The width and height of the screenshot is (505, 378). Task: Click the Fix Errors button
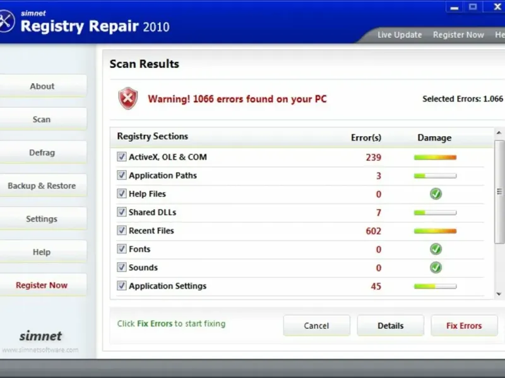coord(464,326)
